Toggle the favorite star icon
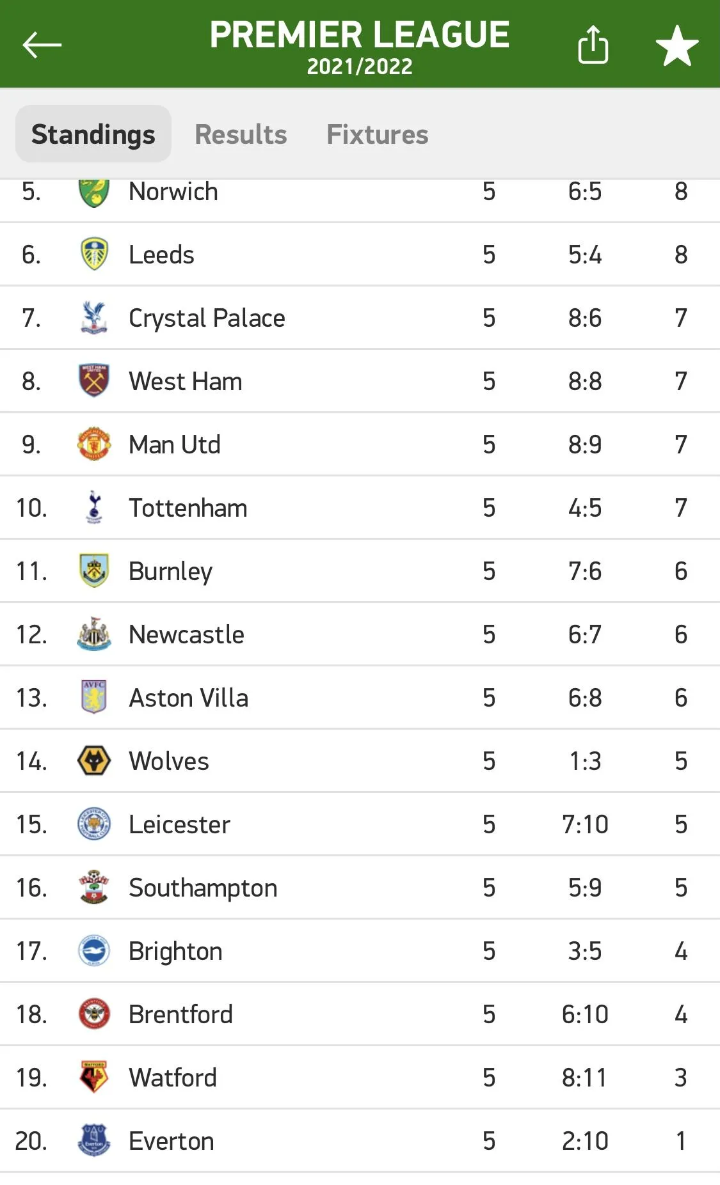This screenshot has width=720, height=1185. pos(676,45)
